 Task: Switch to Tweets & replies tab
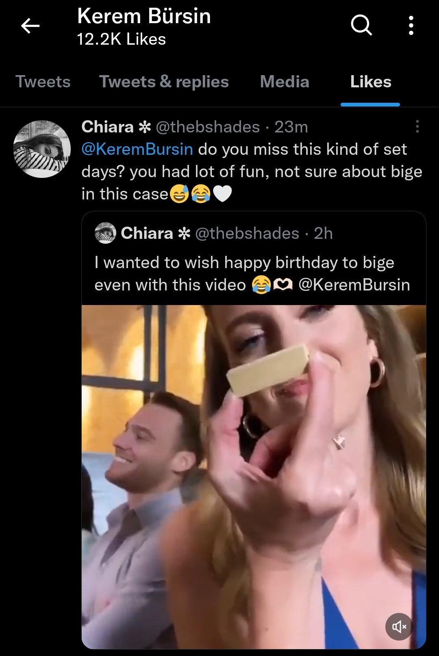point(164,82)
